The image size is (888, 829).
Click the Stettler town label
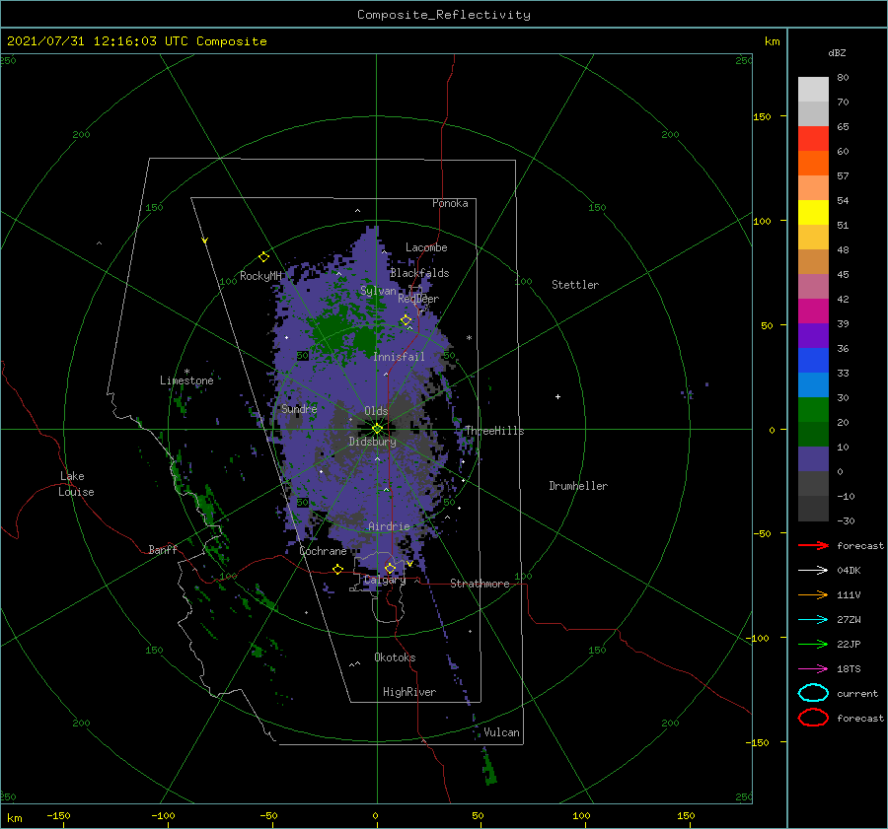(575, 285)
